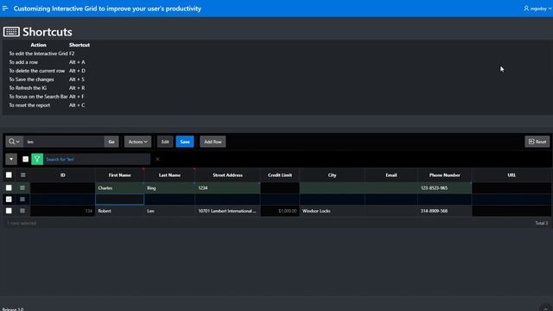Click the First Name cell 'Charles'
Screen dimensions: 553x311
click(x=119, y=188)
